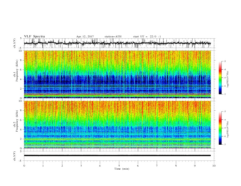Click inside the ch.1 spectrogram panel
Screen dimensions: 241x186
[117, 74]
